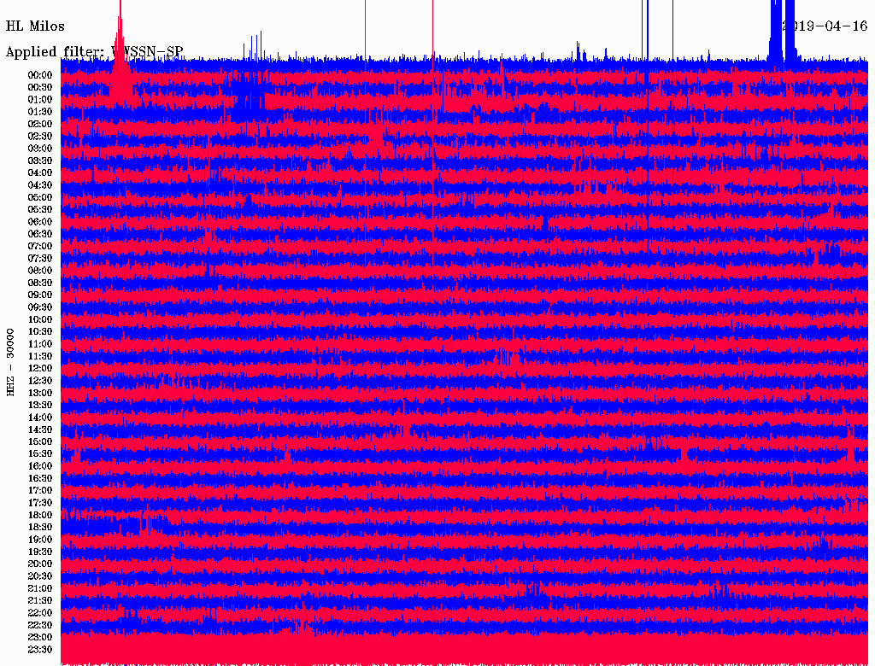Viewport: 875px width, 666px height.
Task: Select the 00:30 time row label
Action: click(40, 87)
